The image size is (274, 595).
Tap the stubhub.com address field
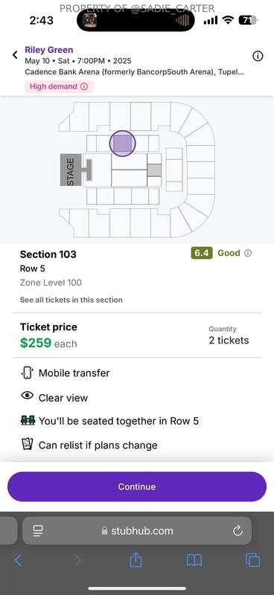tap(137, 530)
